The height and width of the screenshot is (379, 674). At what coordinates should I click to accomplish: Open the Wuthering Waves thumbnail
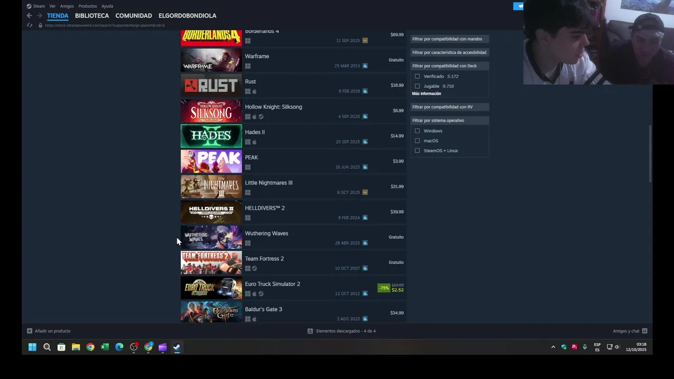211,237
